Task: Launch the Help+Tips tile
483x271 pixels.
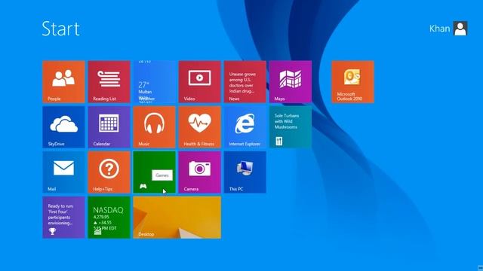Action: [x=109, y=172]
